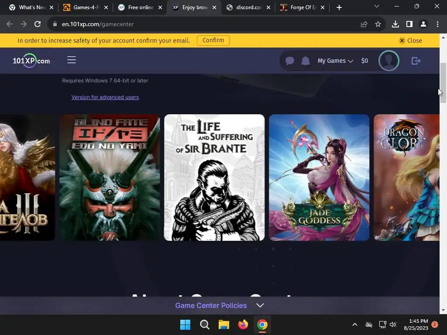Open the notification count badge in the taskbar
Image resolution: width=447 pixels, height=335 pixels.
435,325
